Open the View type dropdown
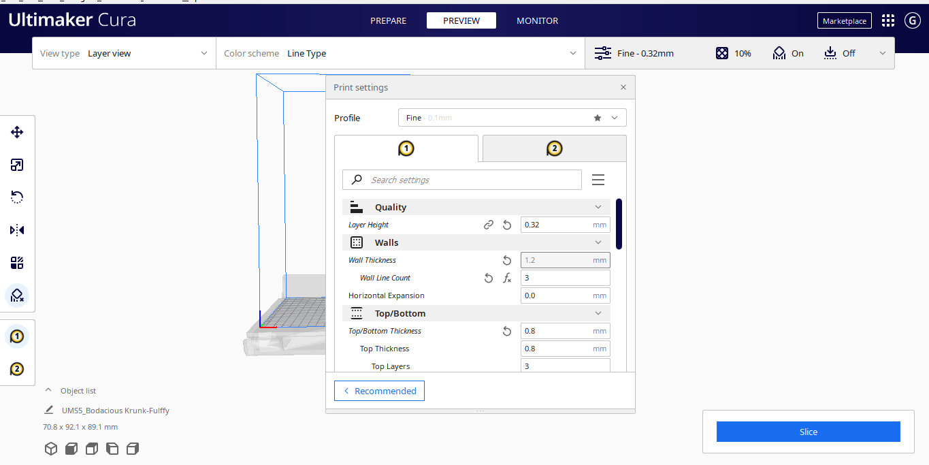This screenshot has height=465, width=929. tap(124, 53)
